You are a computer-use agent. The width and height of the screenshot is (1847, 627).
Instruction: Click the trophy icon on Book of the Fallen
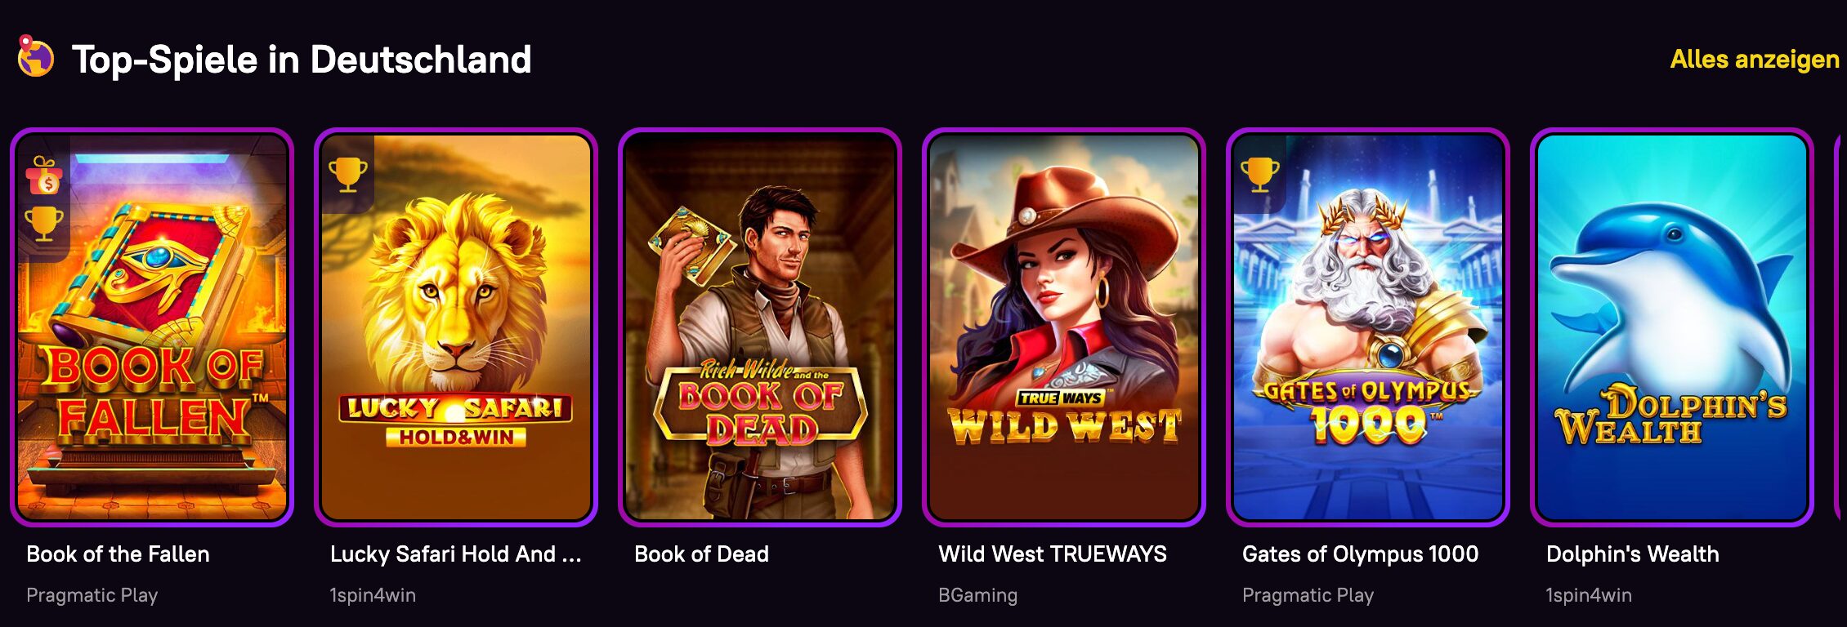point(44,224)
